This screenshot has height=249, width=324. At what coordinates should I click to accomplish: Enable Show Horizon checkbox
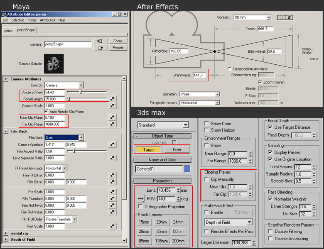206,130
